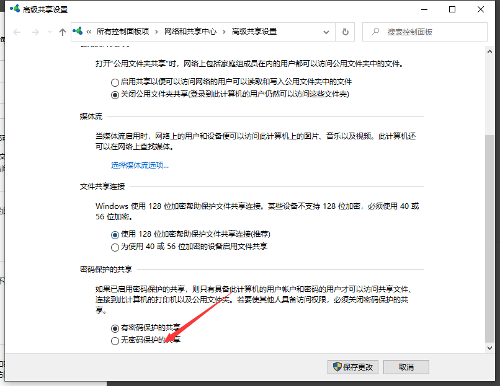Select no password protected sharing option
The image size is (500, 386).
pos(115,341)
